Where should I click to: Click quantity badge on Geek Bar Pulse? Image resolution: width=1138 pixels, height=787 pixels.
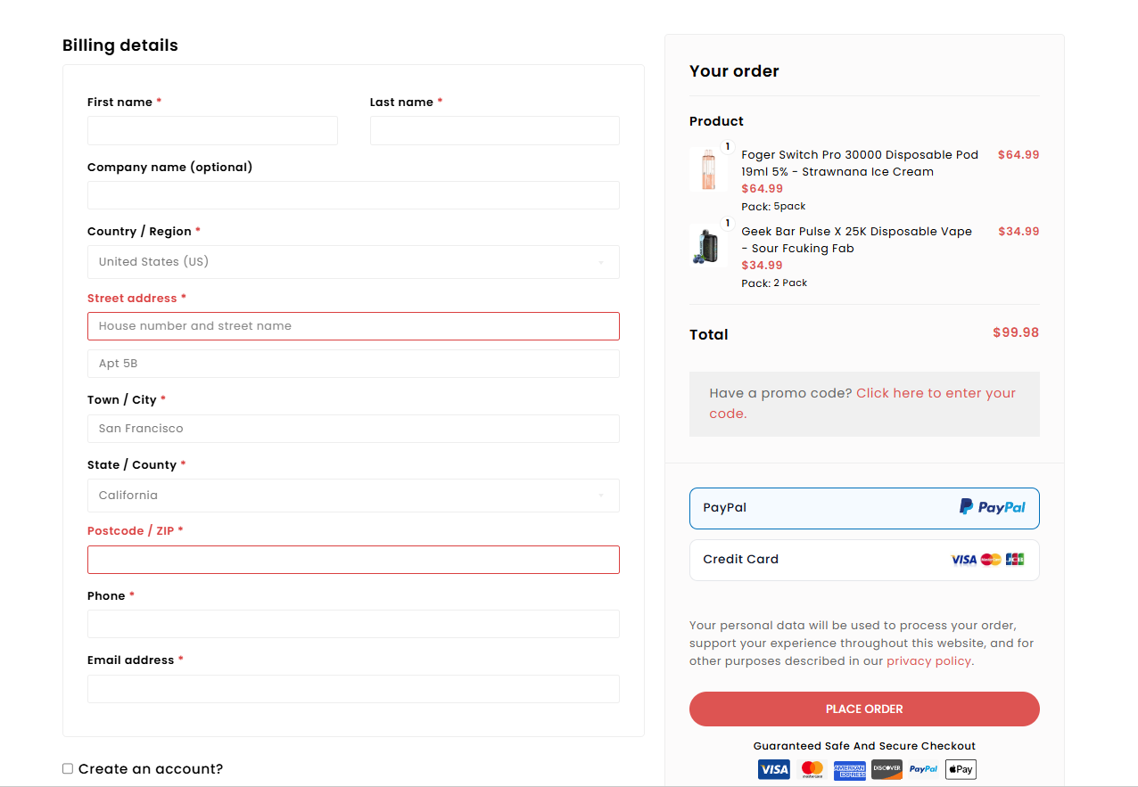(x=727, y=223)
